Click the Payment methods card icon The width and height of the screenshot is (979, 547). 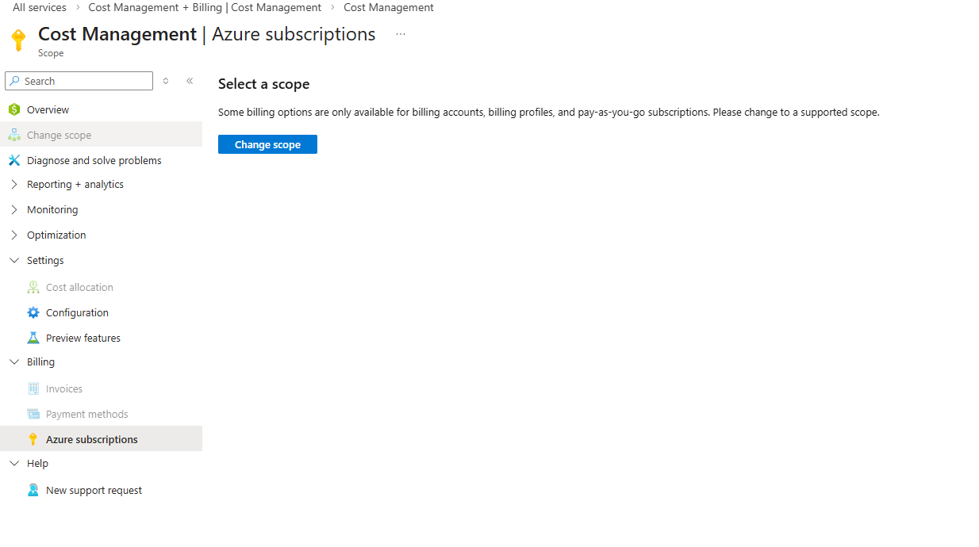tap(33, 414)
